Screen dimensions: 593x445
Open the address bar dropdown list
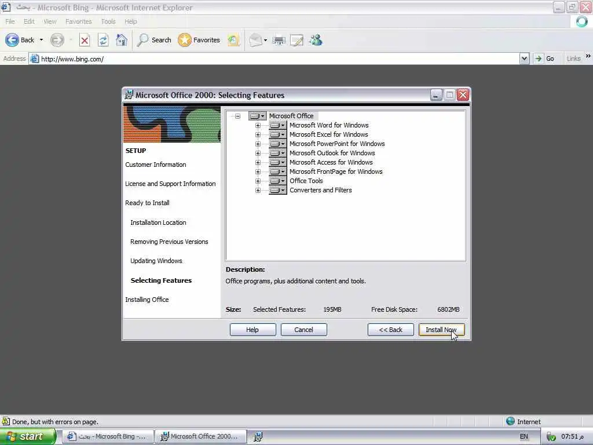tap(524, 59)
